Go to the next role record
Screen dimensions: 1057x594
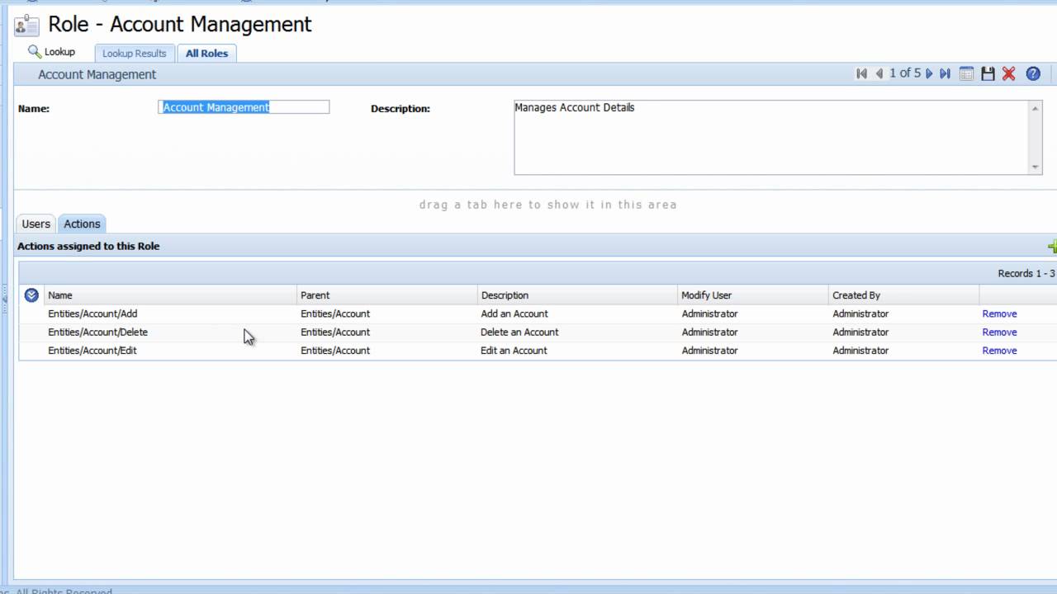(x=929, y=73)
